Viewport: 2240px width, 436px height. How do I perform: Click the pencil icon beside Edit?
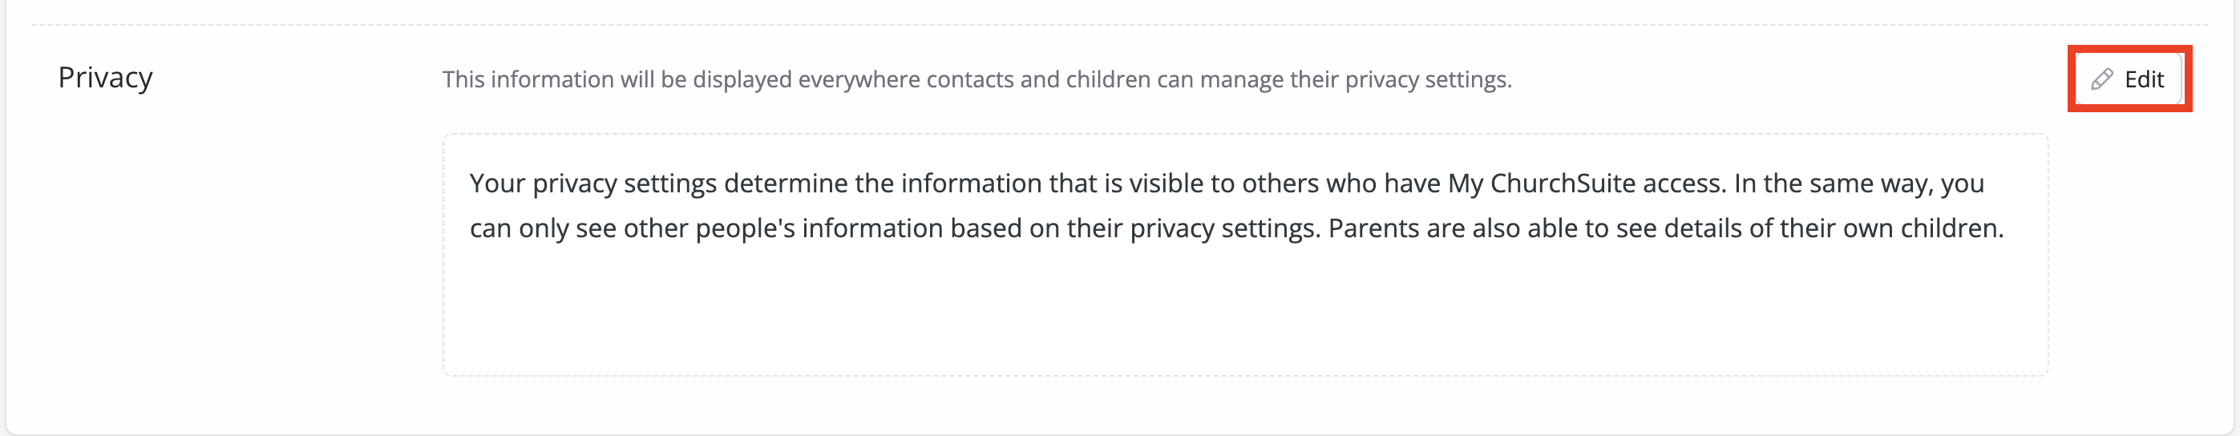coord(2102,79)
